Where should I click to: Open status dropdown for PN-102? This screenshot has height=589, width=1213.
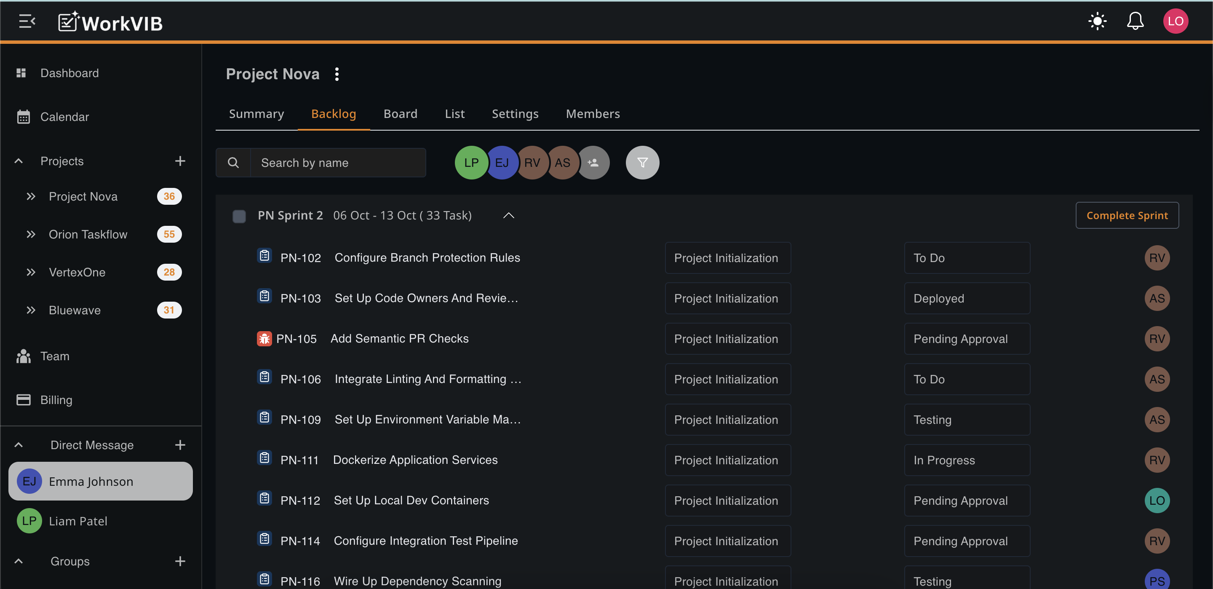[966, 258]
